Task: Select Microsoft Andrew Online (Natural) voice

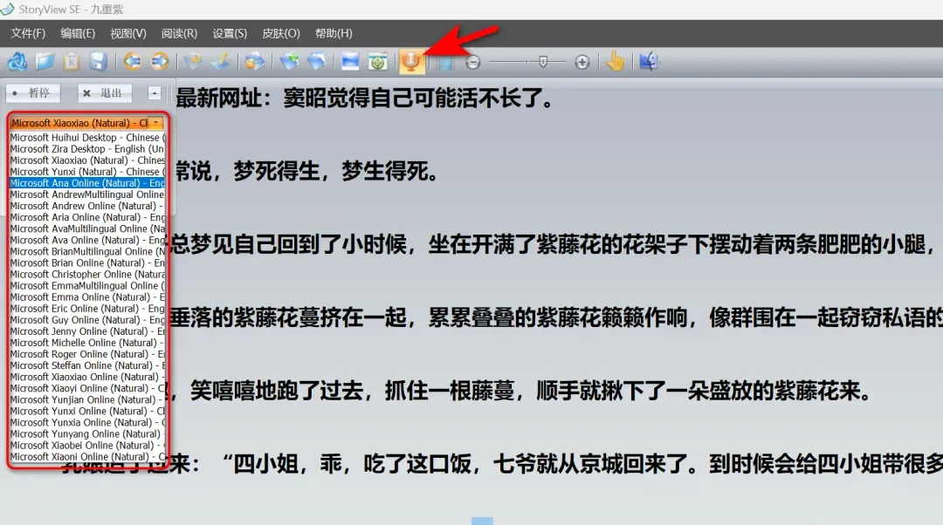Action: tap(87, 206)
